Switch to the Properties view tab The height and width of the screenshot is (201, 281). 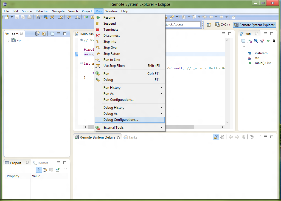tap(17, 163)
